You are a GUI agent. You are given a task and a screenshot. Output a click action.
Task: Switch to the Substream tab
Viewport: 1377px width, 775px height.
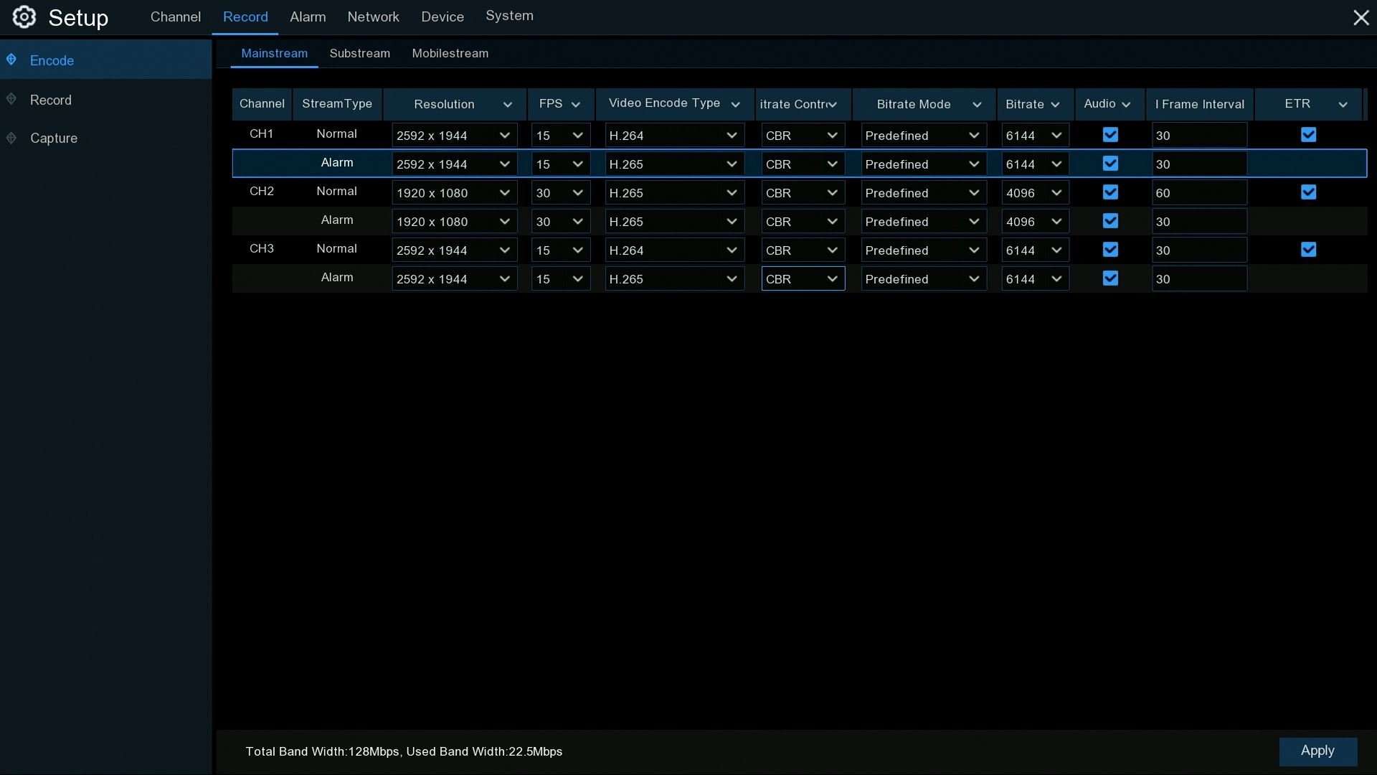359,54
